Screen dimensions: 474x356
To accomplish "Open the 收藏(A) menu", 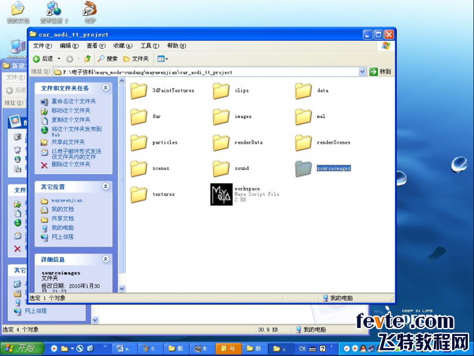I will (x=123, y=46).
